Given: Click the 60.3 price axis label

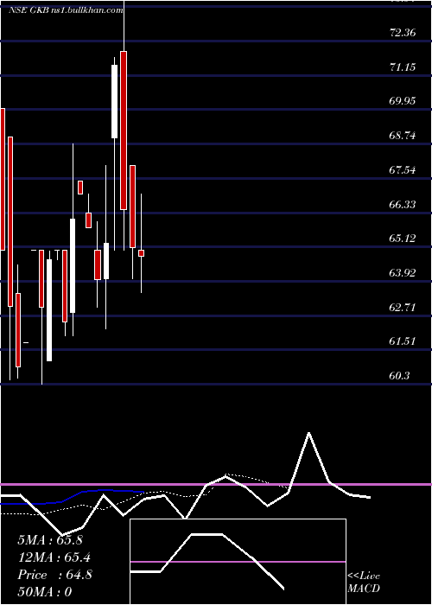Looking at the screenshot, I should click(x=400, y=375).
